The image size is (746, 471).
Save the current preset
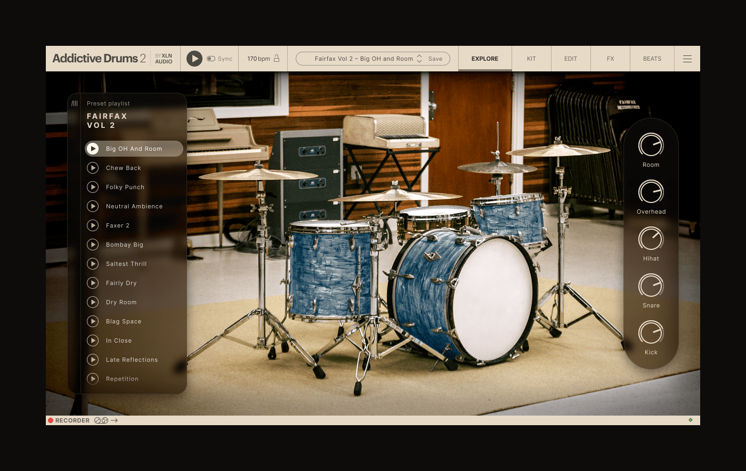coord(435,59)
